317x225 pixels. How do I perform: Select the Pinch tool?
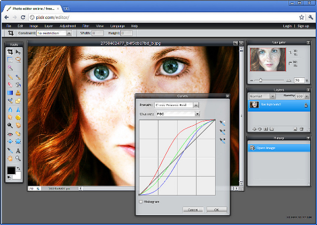(18, 142)
